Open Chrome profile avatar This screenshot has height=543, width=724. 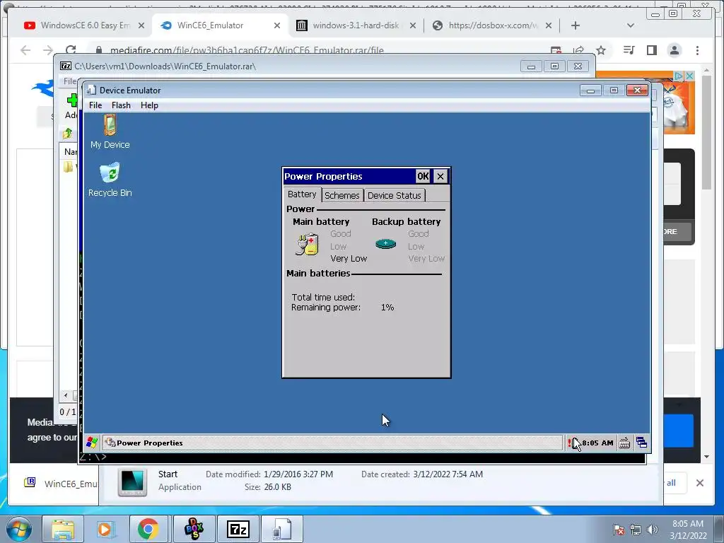click(x=675, y=50)
